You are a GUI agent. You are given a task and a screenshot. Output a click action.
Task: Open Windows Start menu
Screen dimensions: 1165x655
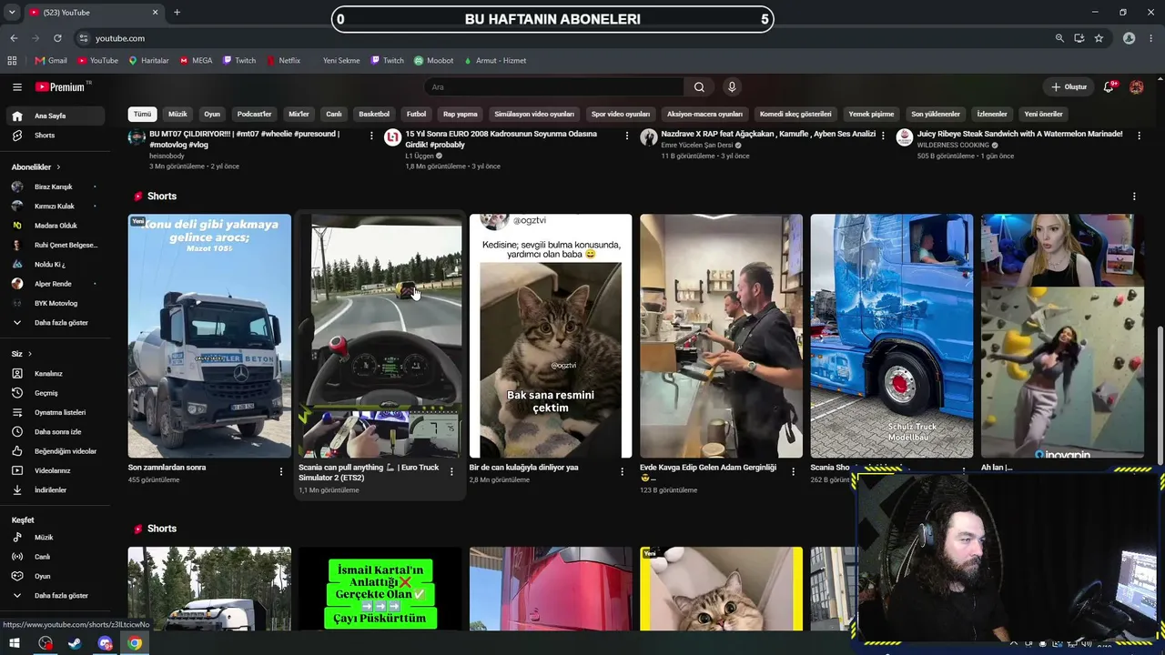[x=15, y=643]
